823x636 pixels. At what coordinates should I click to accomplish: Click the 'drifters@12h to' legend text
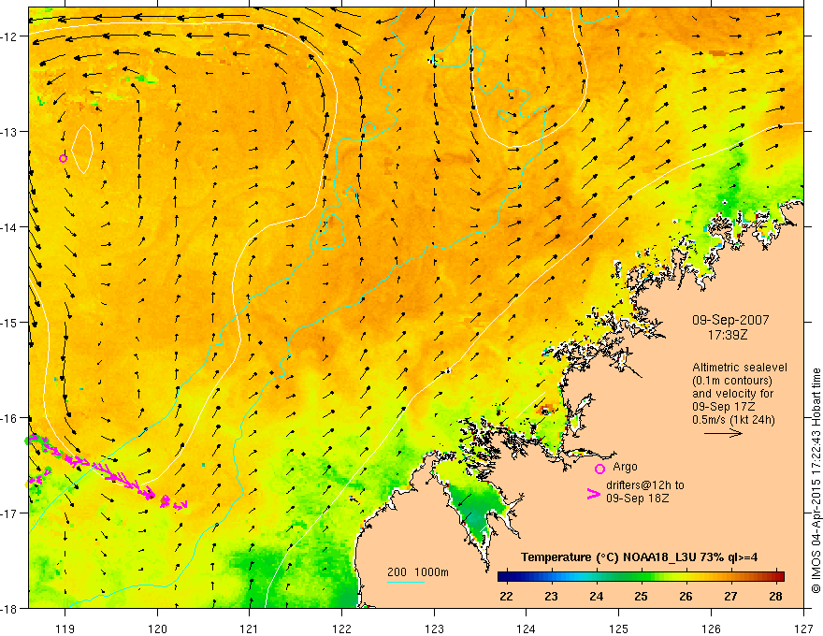pos(645,485)
